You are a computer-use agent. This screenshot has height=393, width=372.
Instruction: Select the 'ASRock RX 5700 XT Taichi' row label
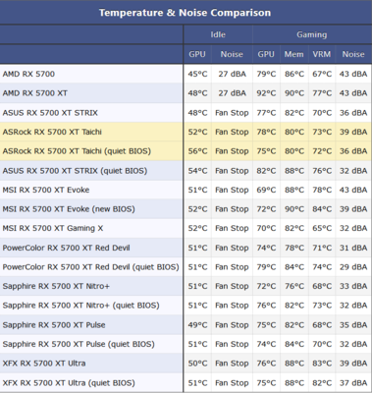pos(52,132)
